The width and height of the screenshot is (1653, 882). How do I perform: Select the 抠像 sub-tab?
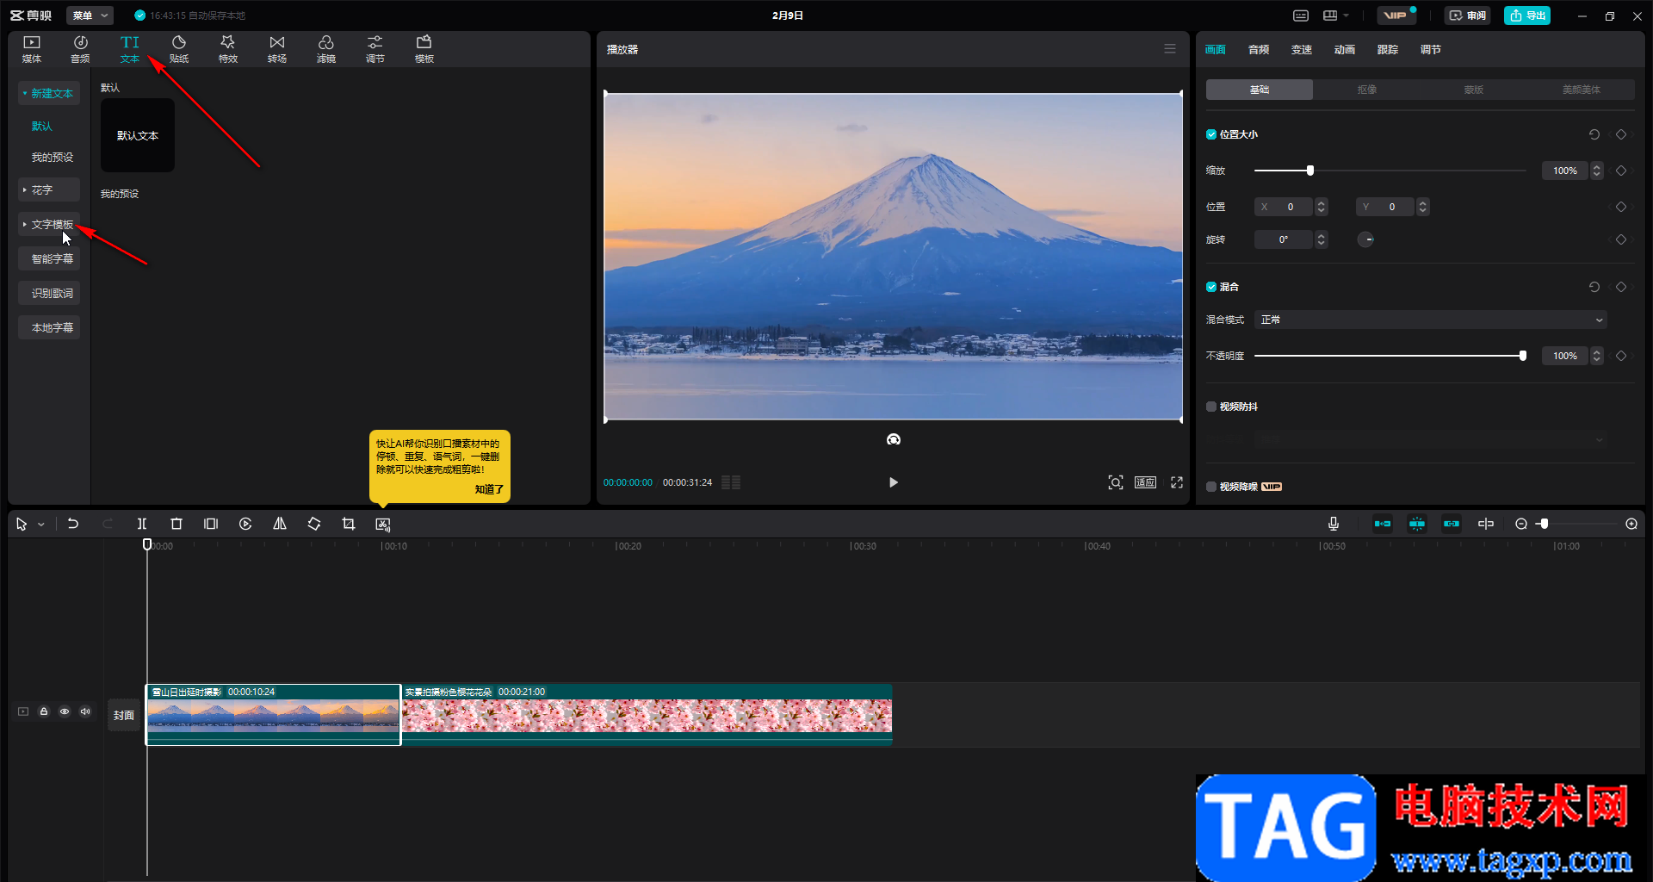tap(1367, 90)
